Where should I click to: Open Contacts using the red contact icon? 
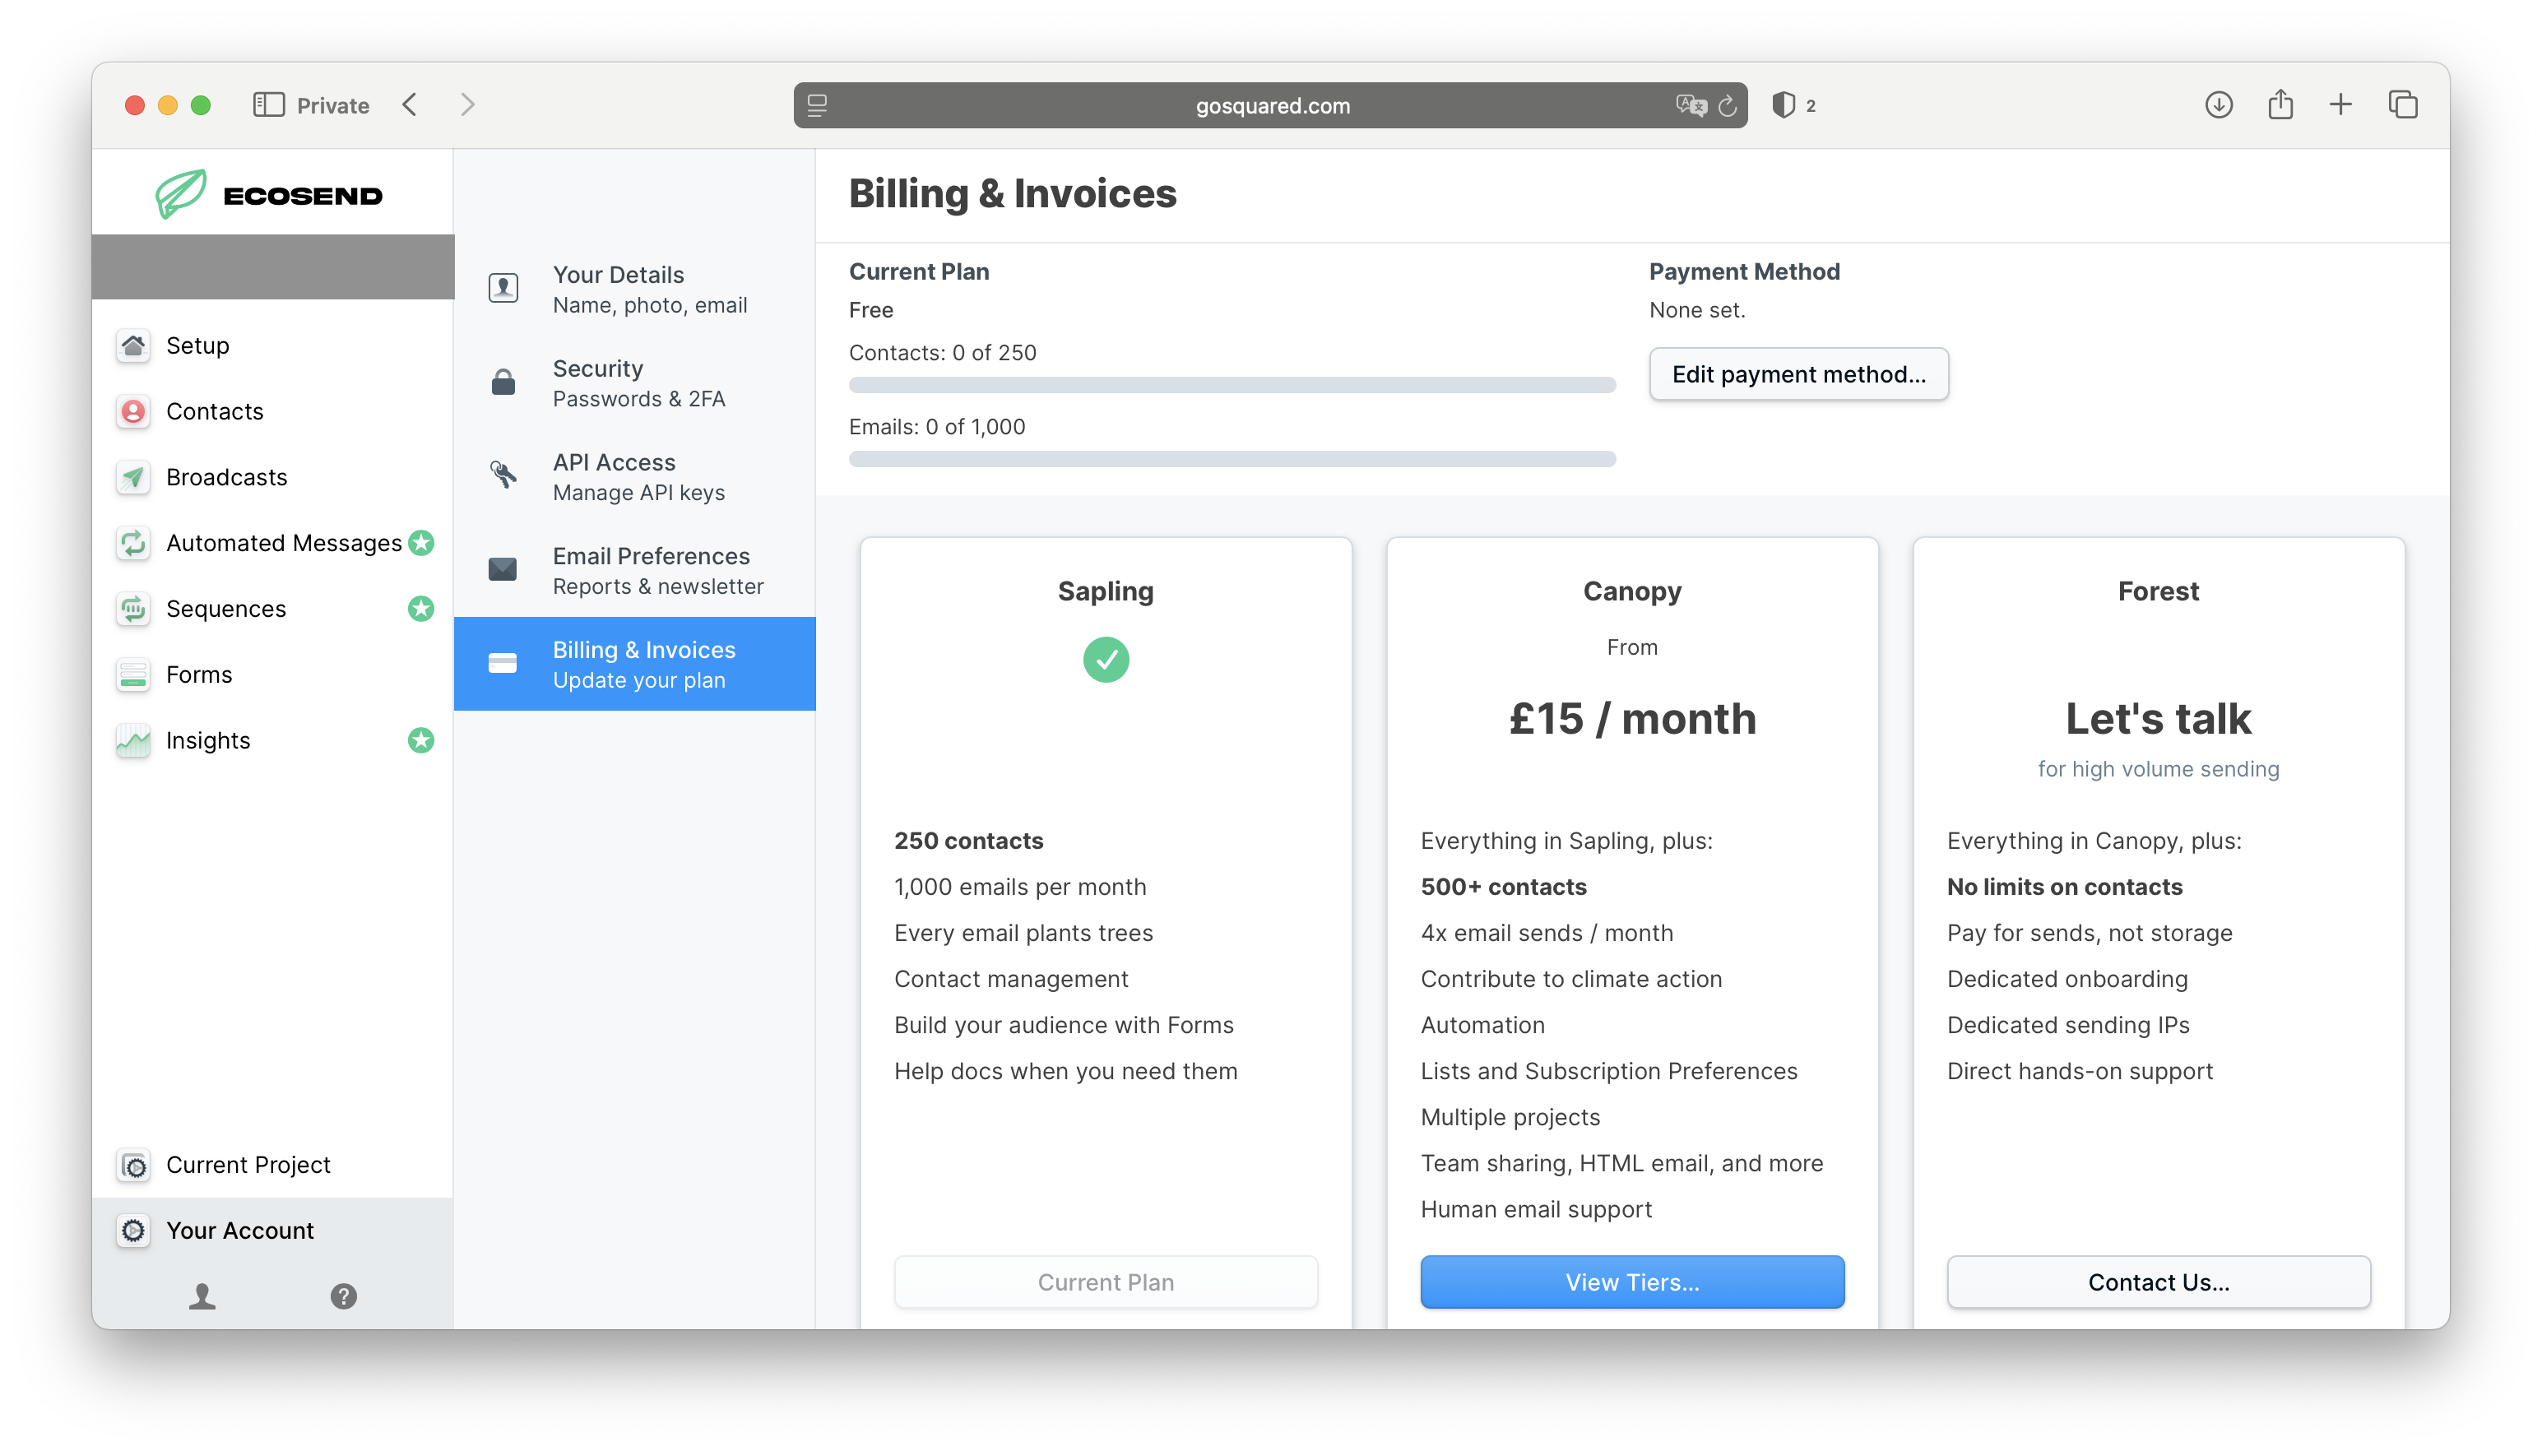132,411
